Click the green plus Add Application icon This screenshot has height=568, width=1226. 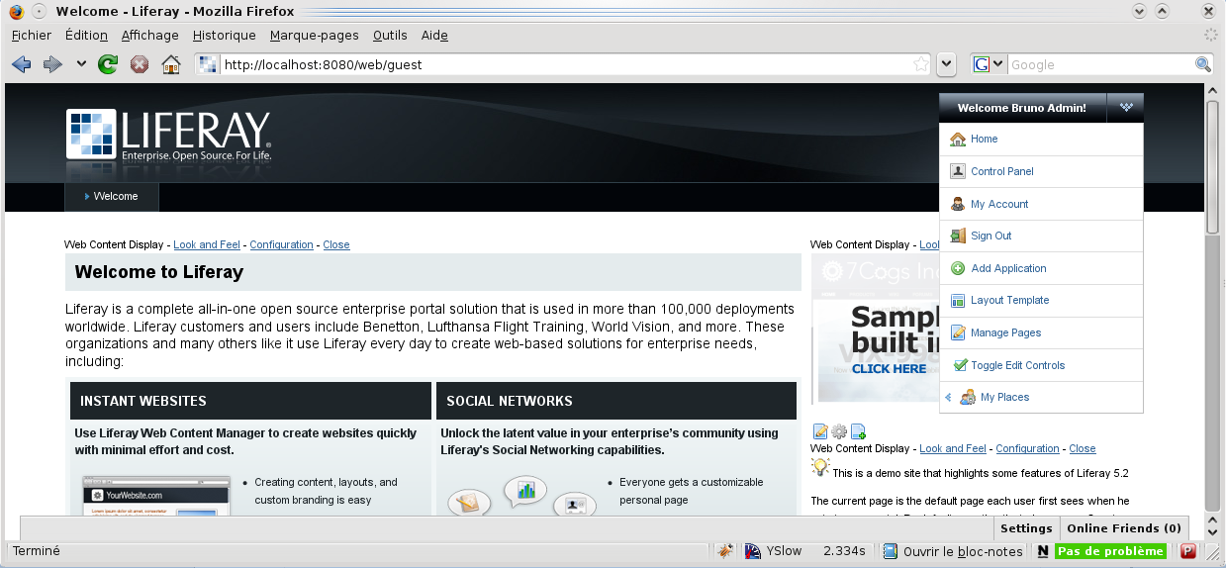pyautogui.click(x=957, y=268)
